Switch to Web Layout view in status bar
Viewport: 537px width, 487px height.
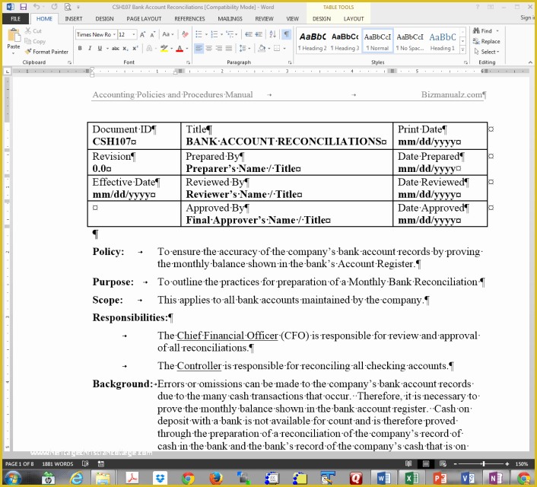point(443,463)
